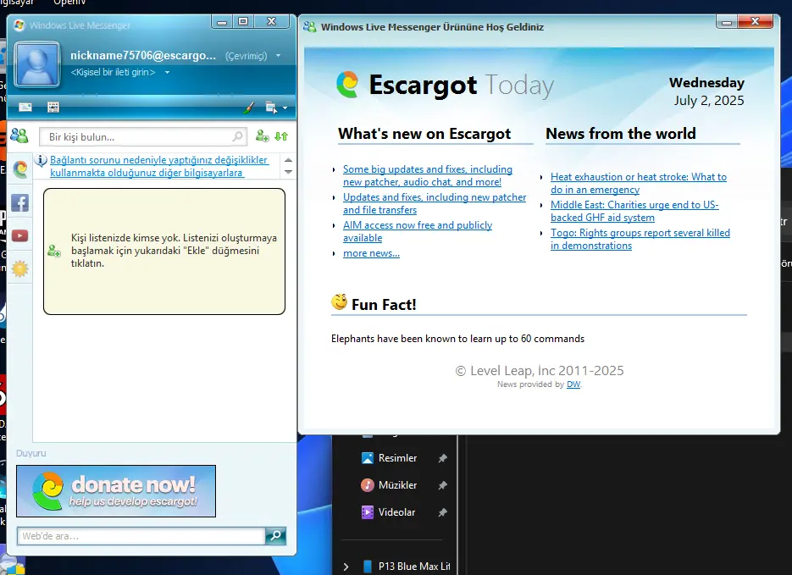Click the Kişisel bir ileti girin field

click(x=113, y=72)
